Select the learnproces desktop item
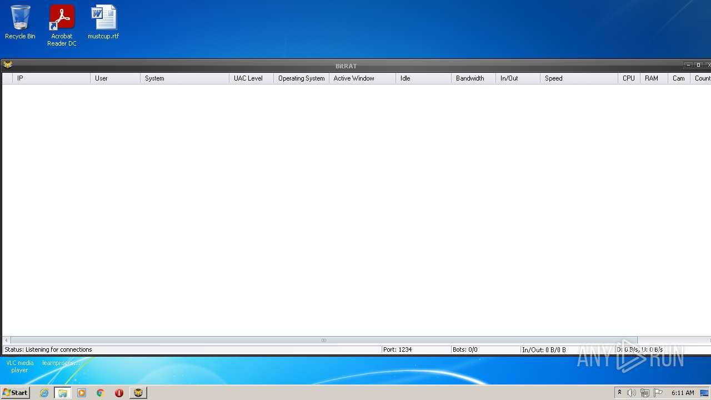 (x=60, y=363)
